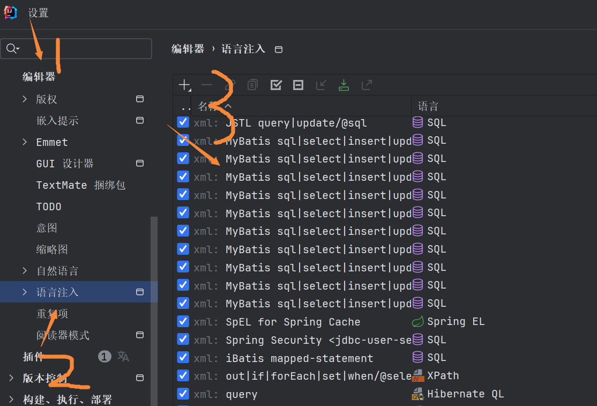Open the Add injection dropdown arrow
Image resolution: width=597 pixels, height=406 pixels.
pos(190,90)
